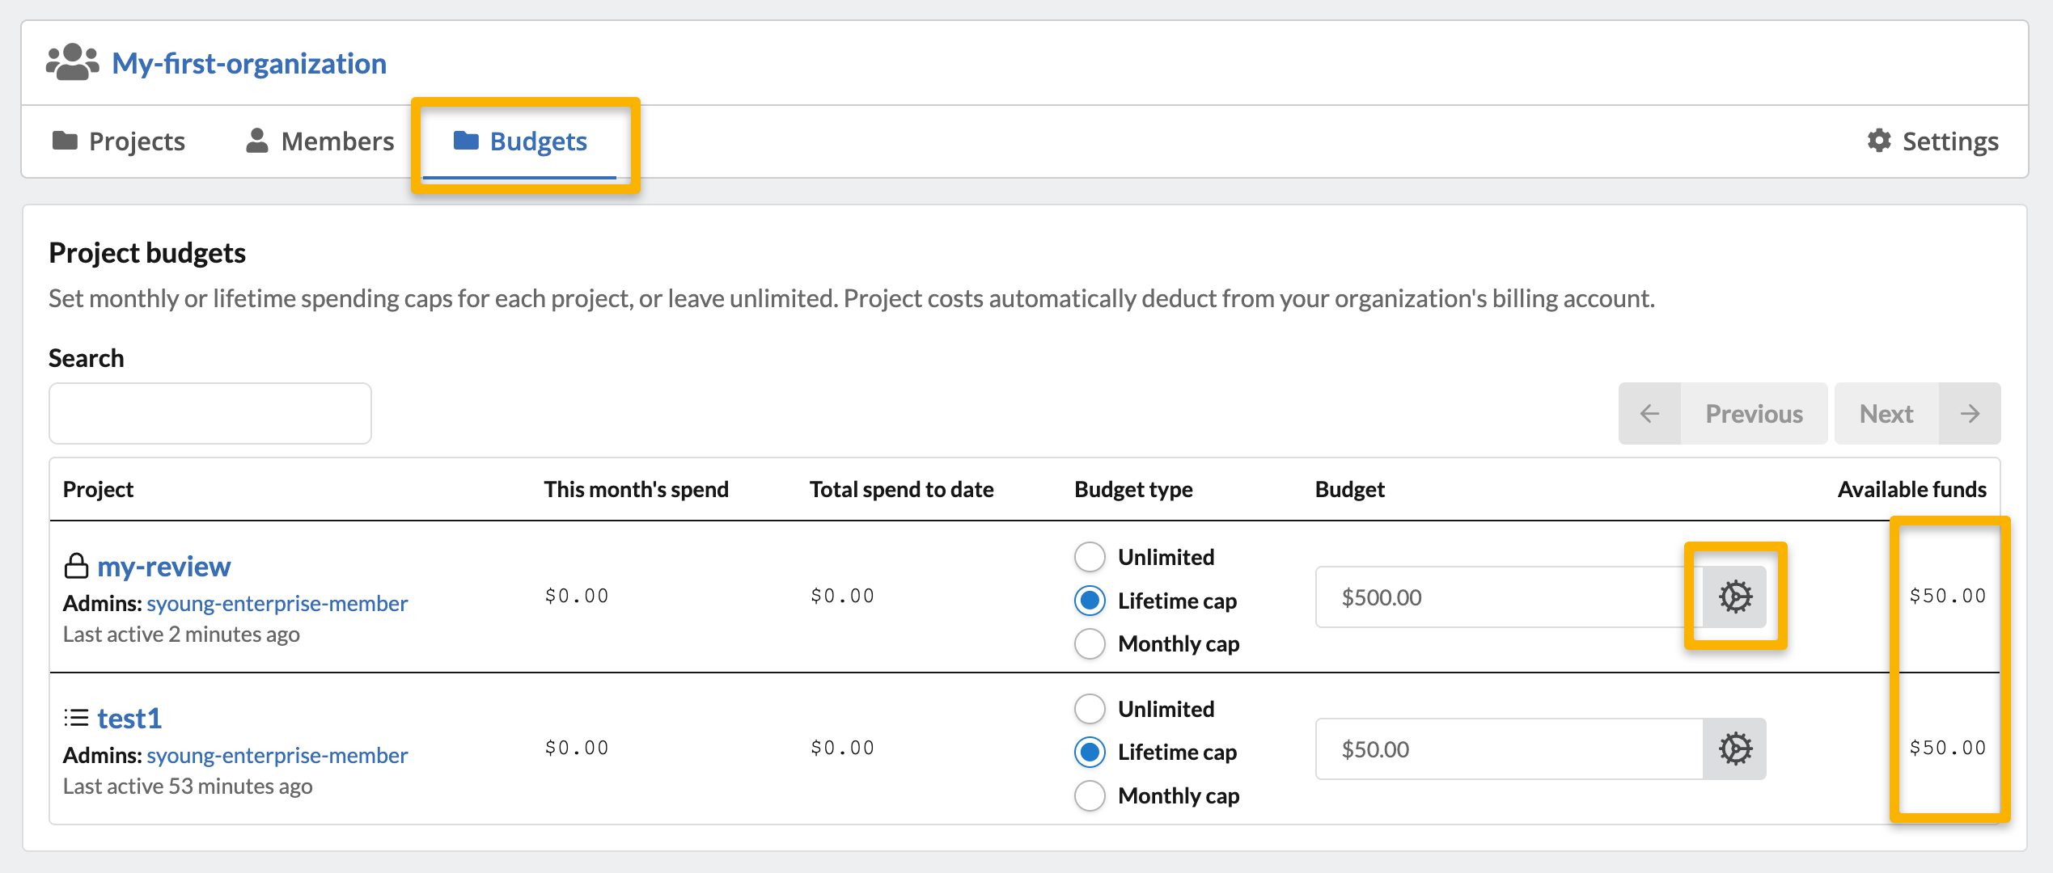Select Monthly cap for my-review
The image size is (2053, 873).
click(x=1090, y=644)
